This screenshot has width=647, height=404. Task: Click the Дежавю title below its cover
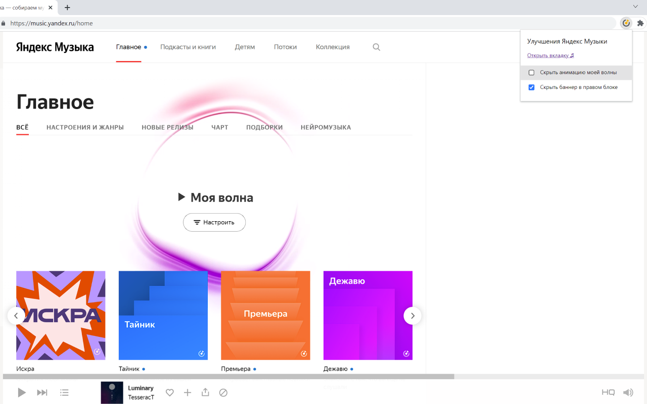pos(336,369)
